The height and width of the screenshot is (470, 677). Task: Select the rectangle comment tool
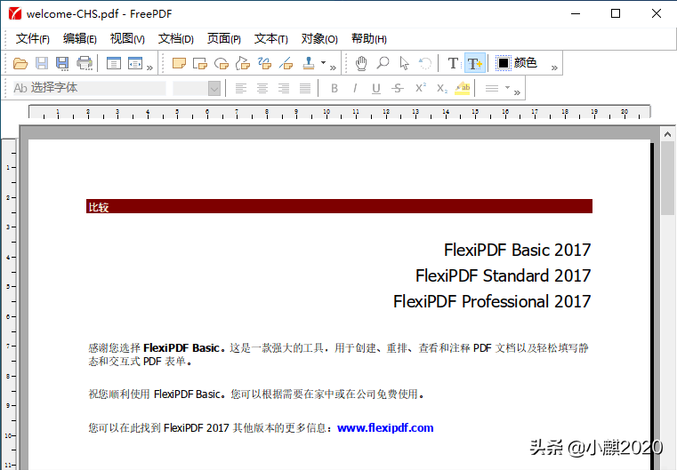click(200, 64)
